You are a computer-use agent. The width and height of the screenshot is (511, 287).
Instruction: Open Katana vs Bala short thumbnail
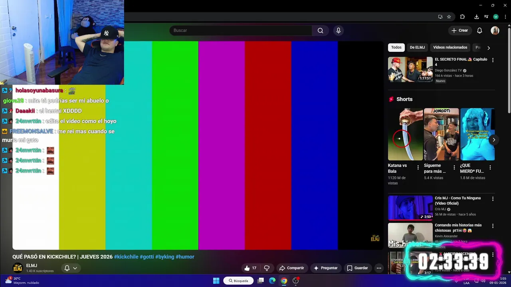pos(405,134)
